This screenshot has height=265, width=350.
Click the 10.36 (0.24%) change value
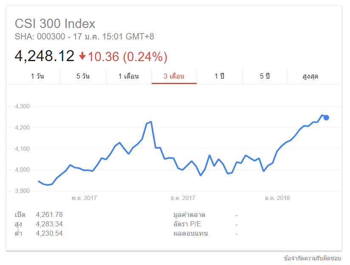[x=127, y=56]
